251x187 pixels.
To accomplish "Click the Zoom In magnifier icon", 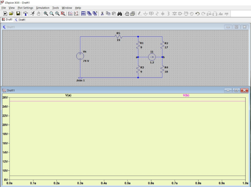I will pyautogui.click(x=46, y=14).
